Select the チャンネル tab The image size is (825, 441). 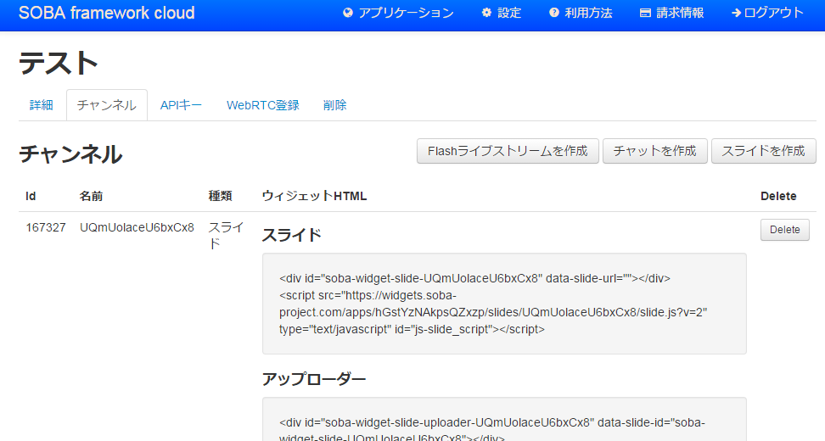tap(107, 105)
